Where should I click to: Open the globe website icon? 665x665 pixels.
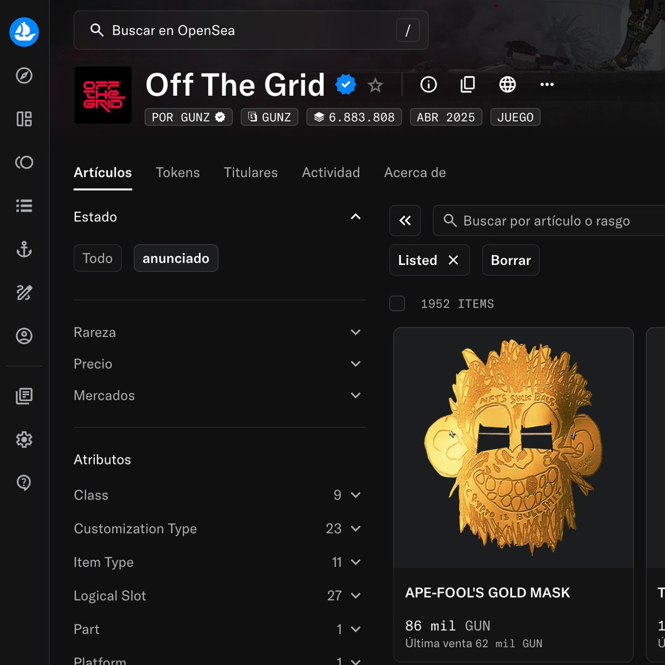508,84
